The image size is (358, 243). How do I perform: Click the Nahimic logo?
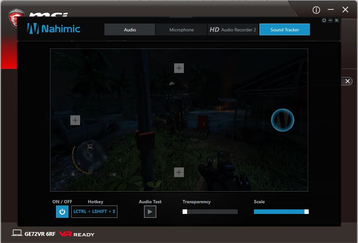coord(54,29)
